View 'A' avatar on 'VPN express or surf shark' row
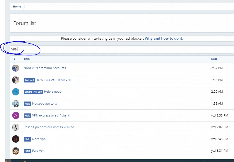Viewport: 234px width, 162px height. point(16,115)
